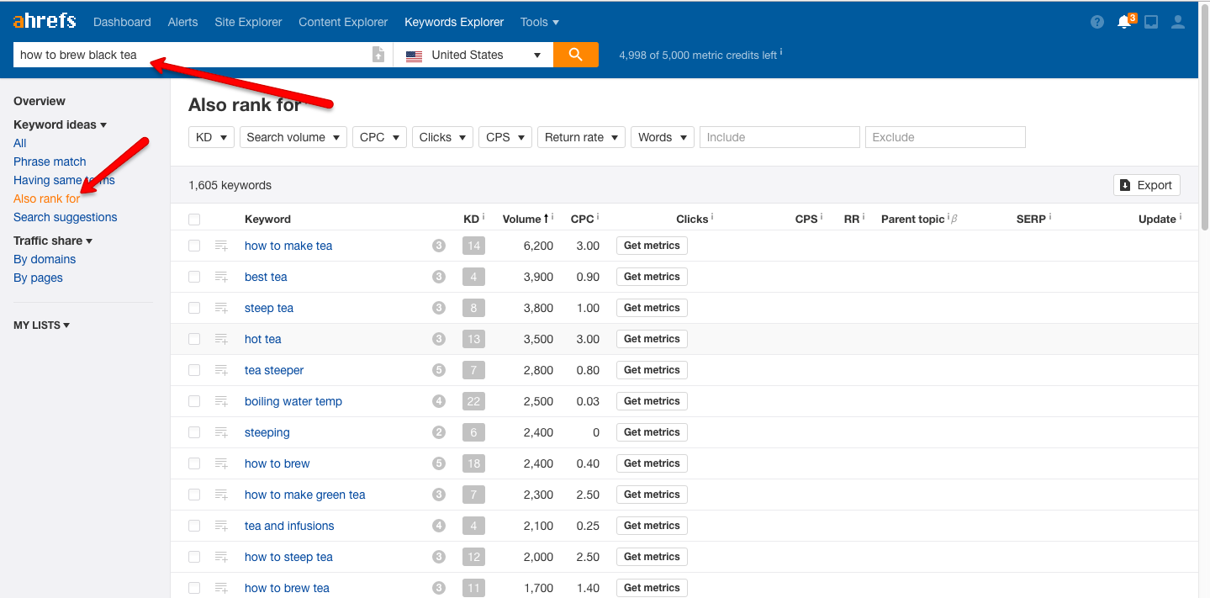Click the orange search magnifier button
Image resolution: width=1210 pixels, height=598 pixels.
pos(576,55)
